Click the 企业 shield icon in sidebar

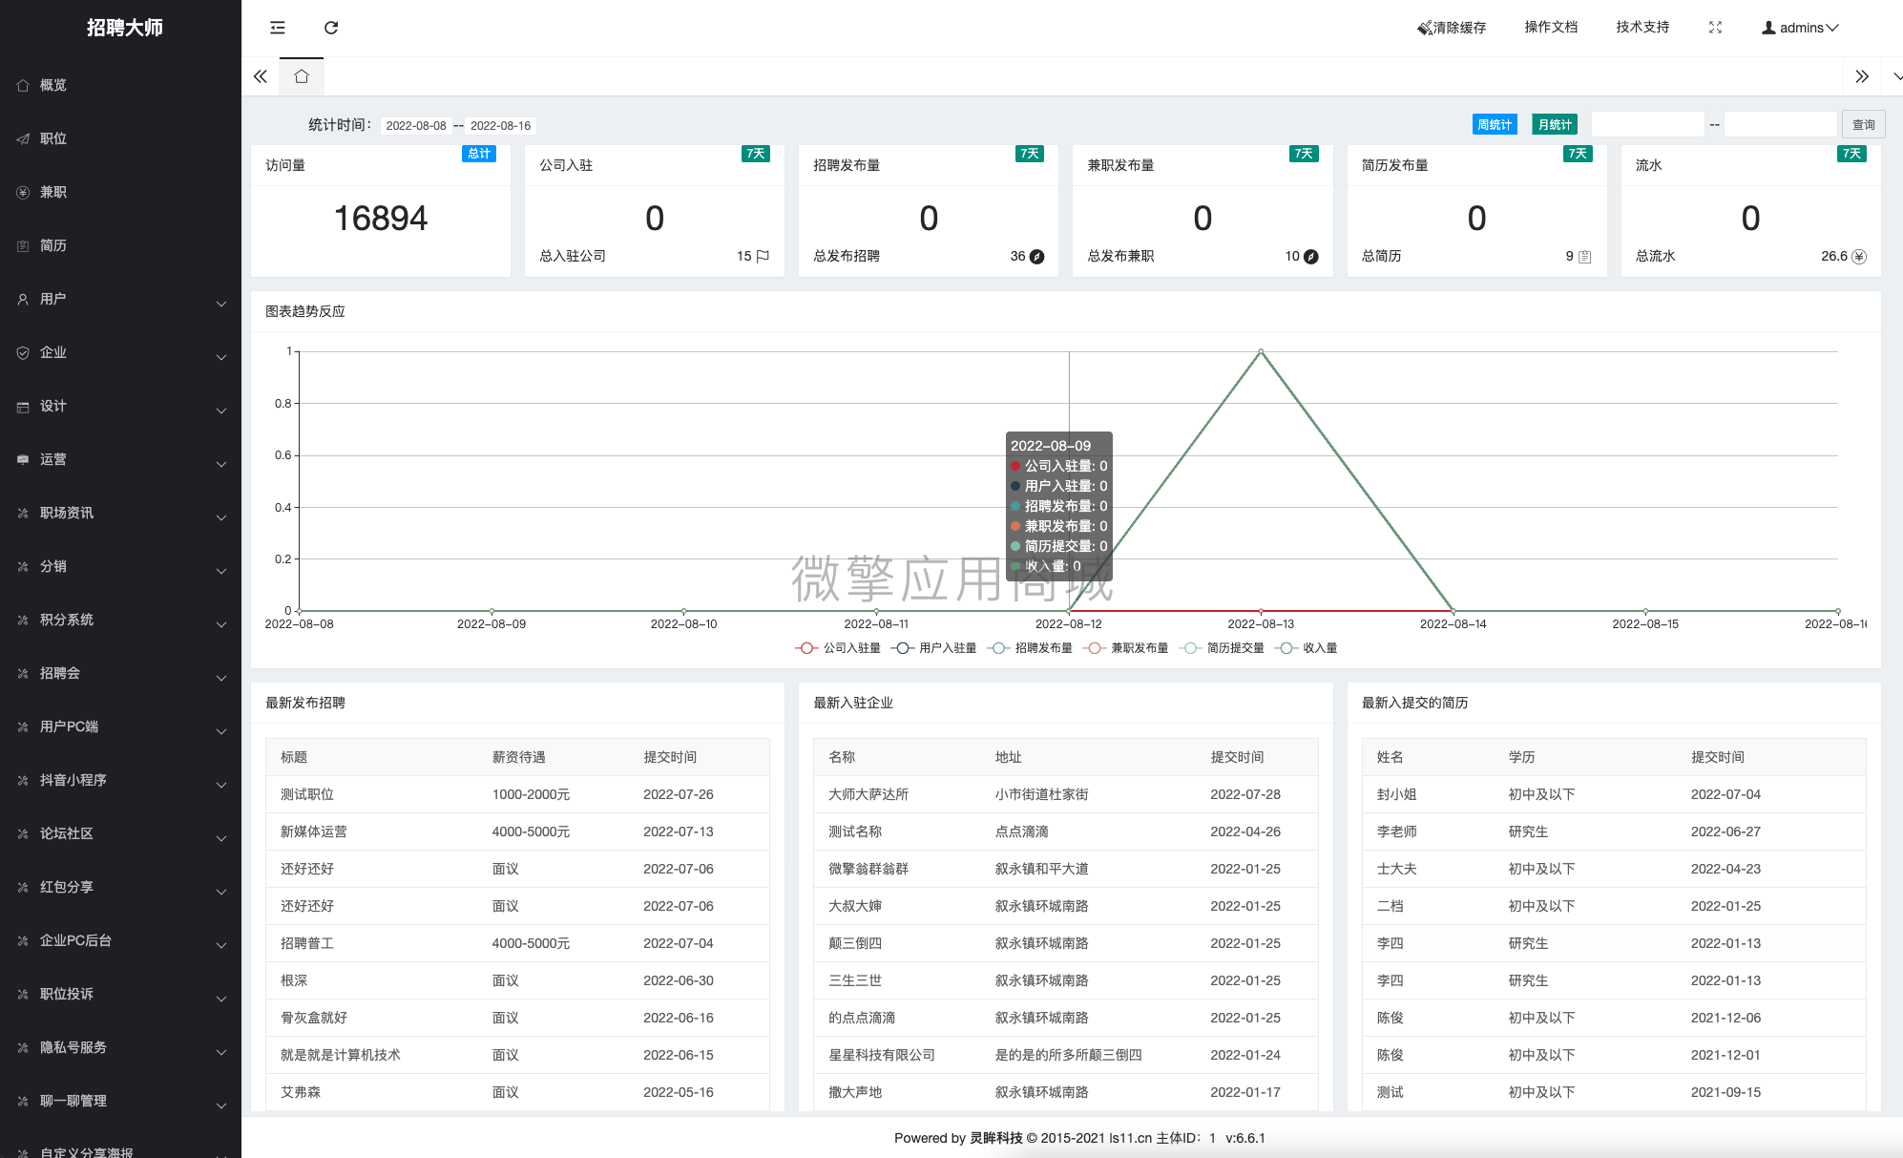(23, 352)
